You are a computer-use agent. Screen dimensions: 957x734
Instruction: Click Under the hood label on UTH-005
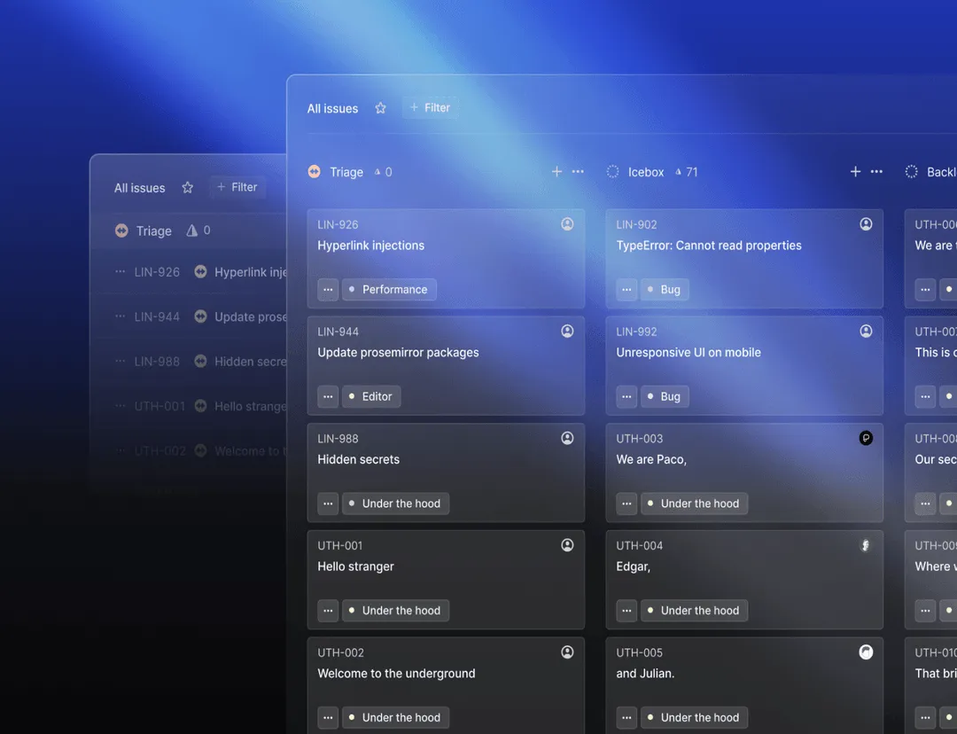pos(694,717)
